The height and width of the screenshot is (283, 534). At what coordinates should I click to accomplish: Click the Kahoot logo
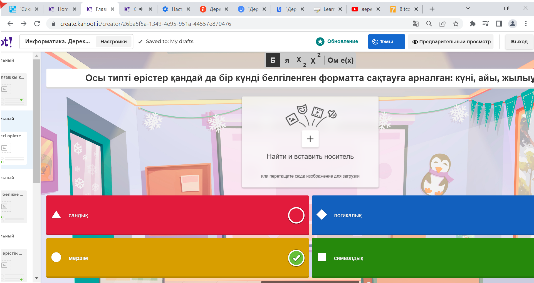[x=6, y=42]
